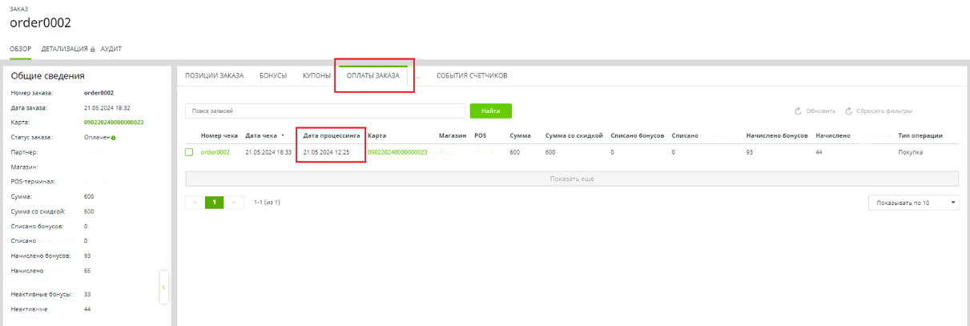Click the green info icon beside Оплачен
Screen dimensions: 970x326
(x=114, y=138)
